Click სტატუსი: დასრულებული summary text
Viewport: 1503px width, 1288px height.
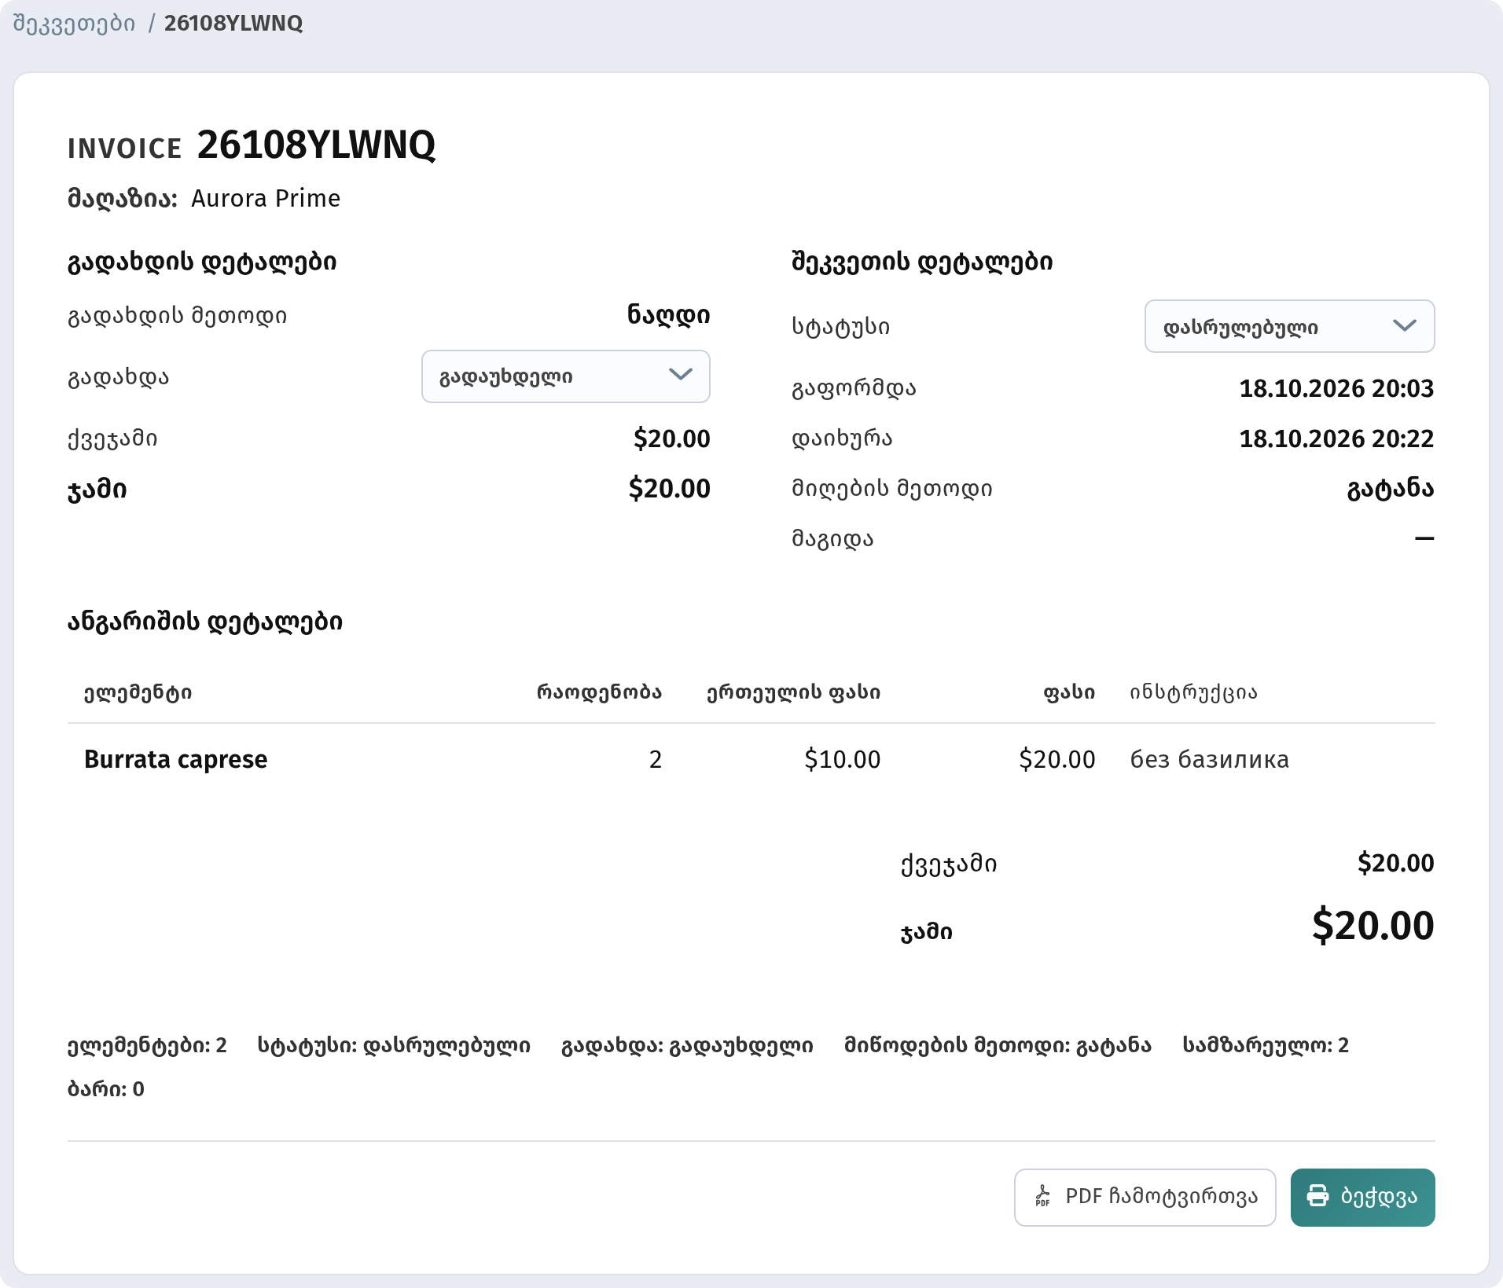tap(394, 1045)
